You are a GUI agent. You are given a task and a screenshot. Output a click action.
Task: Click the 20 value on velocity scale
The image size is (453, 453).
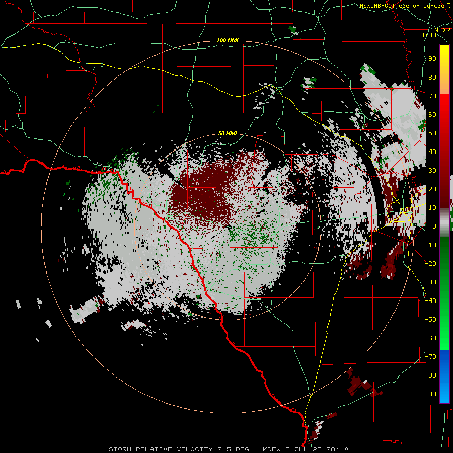(432, 189)
